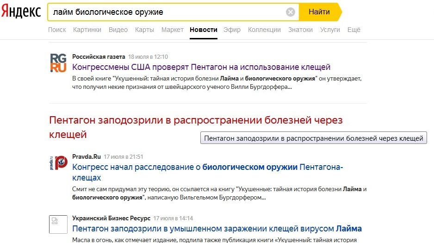
Task: Open article 'Конгрессмены США проверят Пентагон'
Action: point(201,67)
